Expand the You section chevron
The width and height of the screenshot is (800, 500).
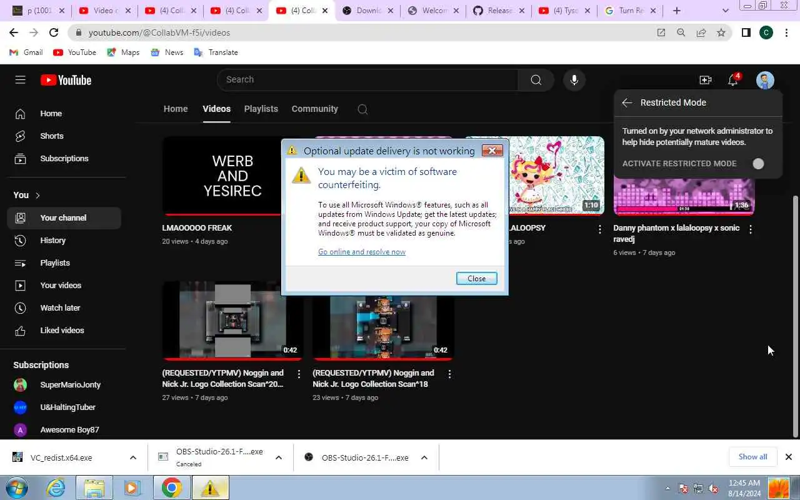click(37, 195)
